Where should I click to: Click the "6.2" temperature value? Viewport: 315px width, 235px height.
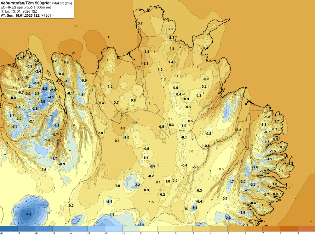pyautogui.click(x=59, y=141)
